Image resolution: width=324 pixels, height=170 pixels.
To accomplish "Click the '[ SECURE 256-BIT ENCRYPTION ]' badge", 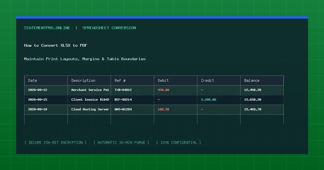I will click(x=55, y=142).
